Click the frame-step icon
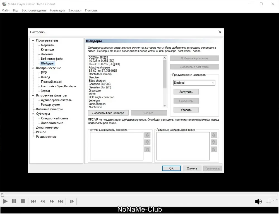 71,201
